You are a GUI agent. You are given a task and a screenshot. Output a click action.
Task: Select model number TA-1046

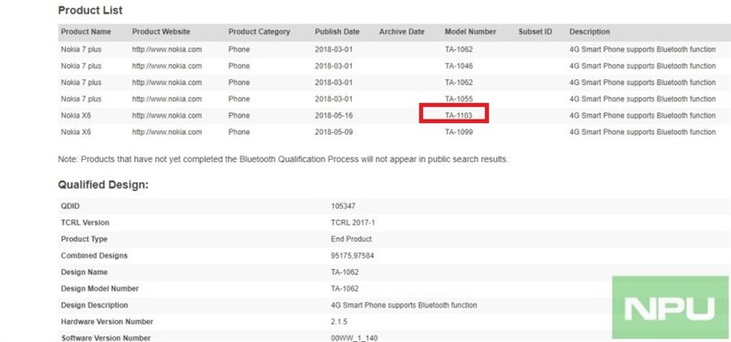click(x=459, y=66)
